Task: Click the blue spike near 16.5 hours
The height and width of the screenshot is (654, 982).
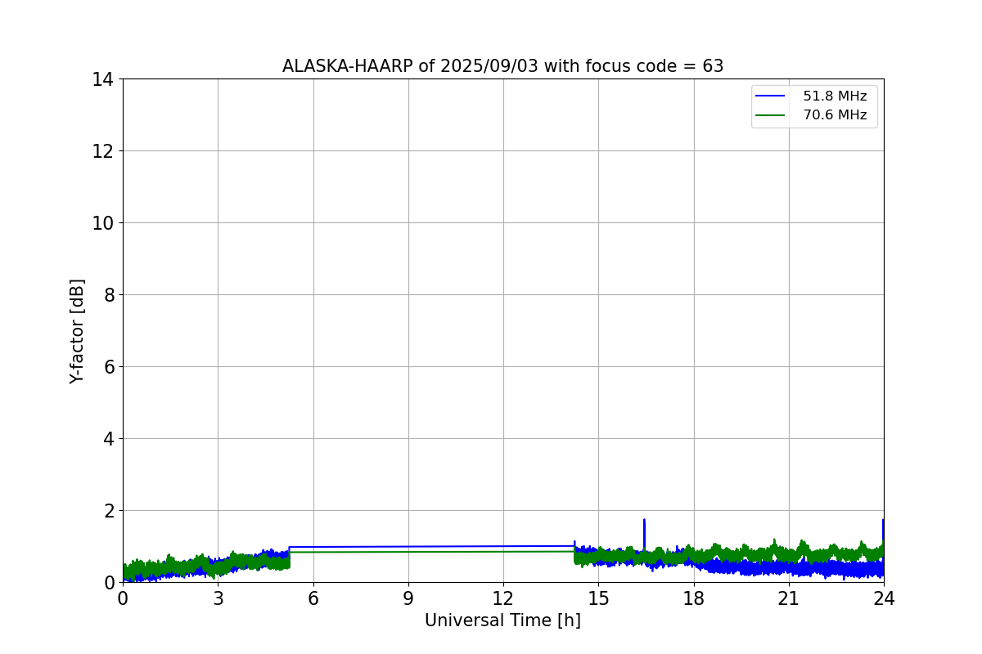Action: [644, 533]
